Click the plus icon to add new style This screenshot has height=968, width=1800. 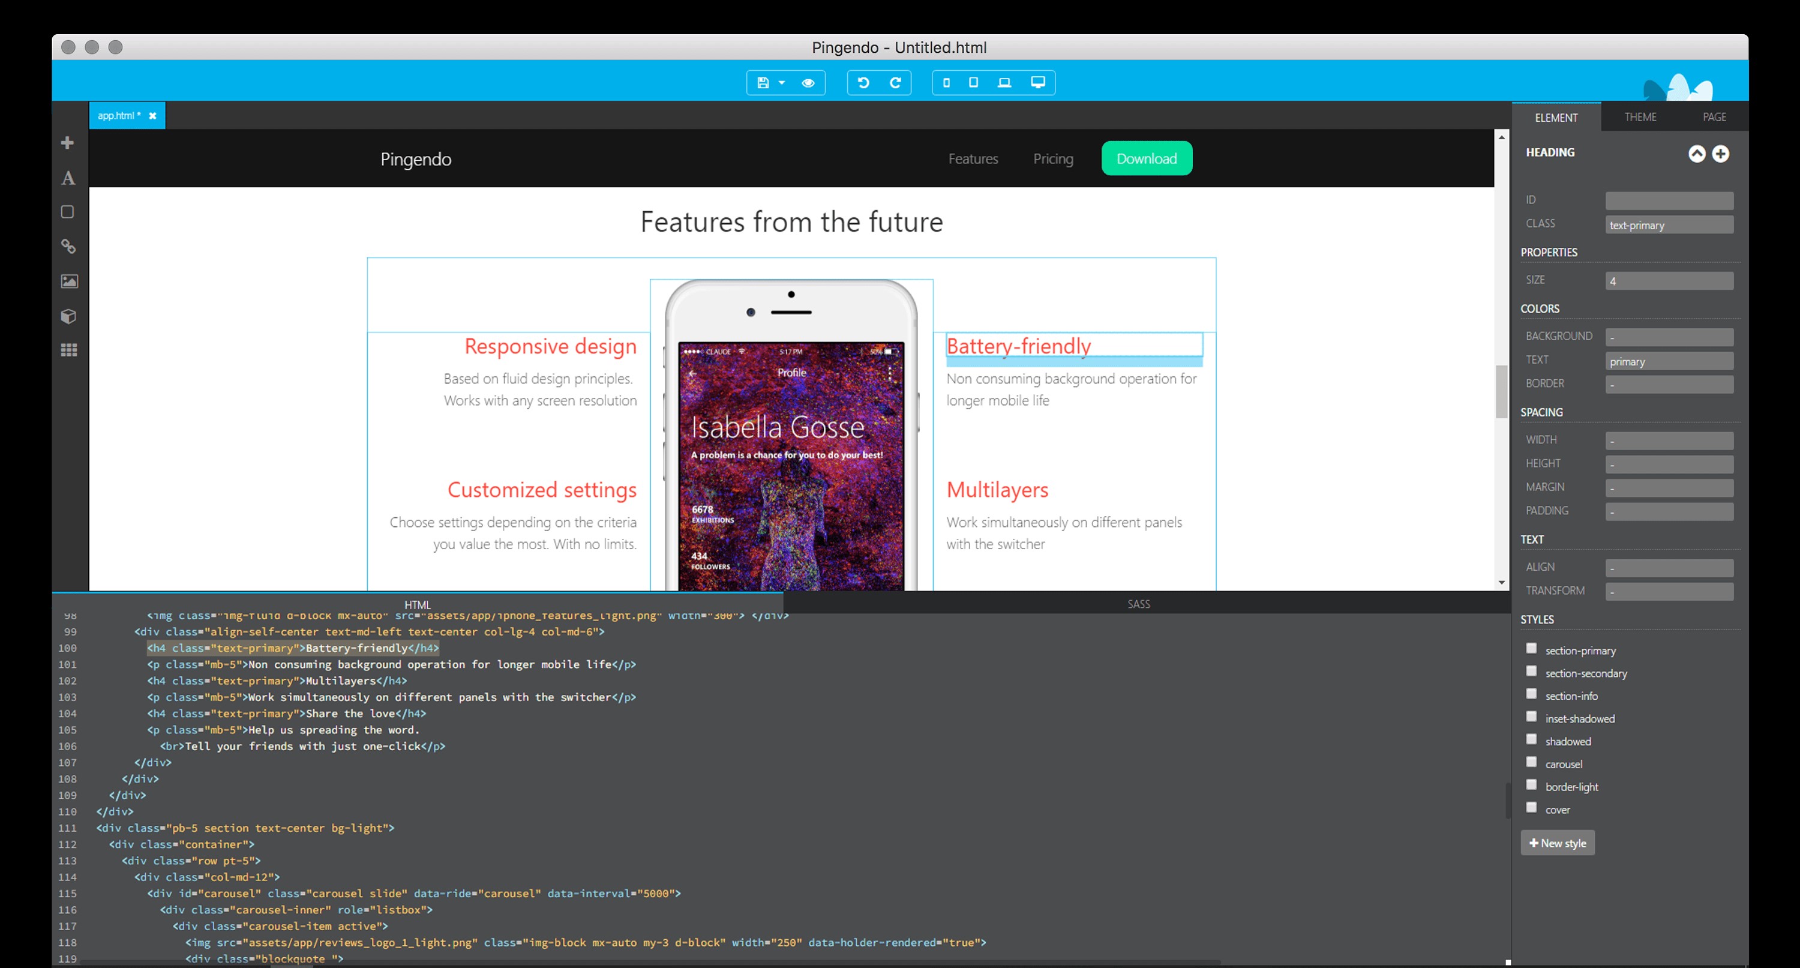pyautogui.click(x=1559, y=843)
